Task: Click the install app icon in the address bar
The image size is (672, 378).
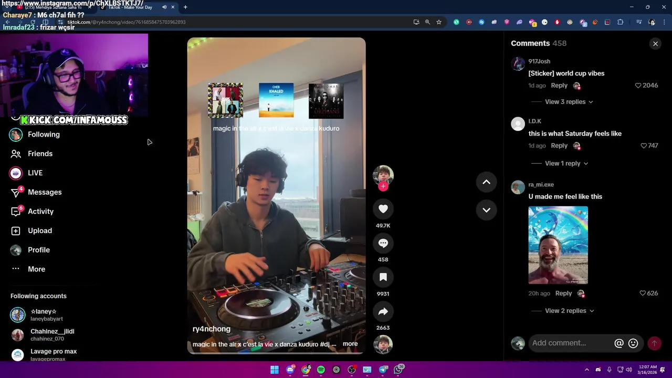Action: click(416, 22)
